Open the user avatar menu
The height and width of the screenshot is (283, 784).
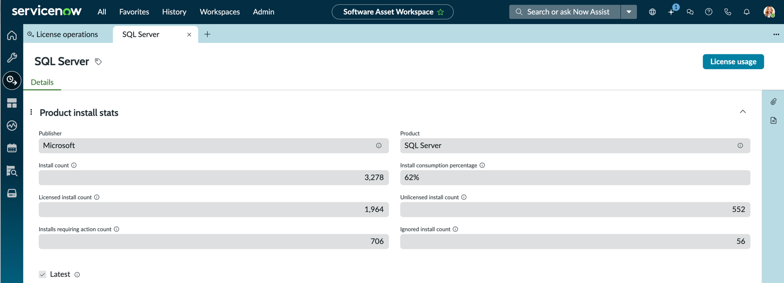pyautogui.click(x=769, y=12)
